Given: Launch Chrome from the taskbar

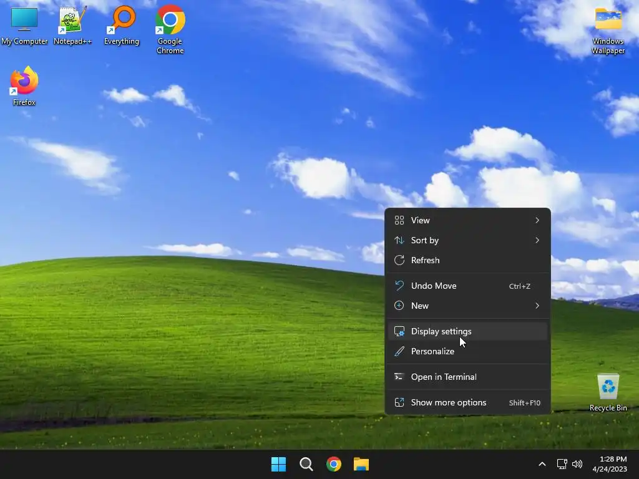Looking at the screenshot, I should (x=334, y=464).
